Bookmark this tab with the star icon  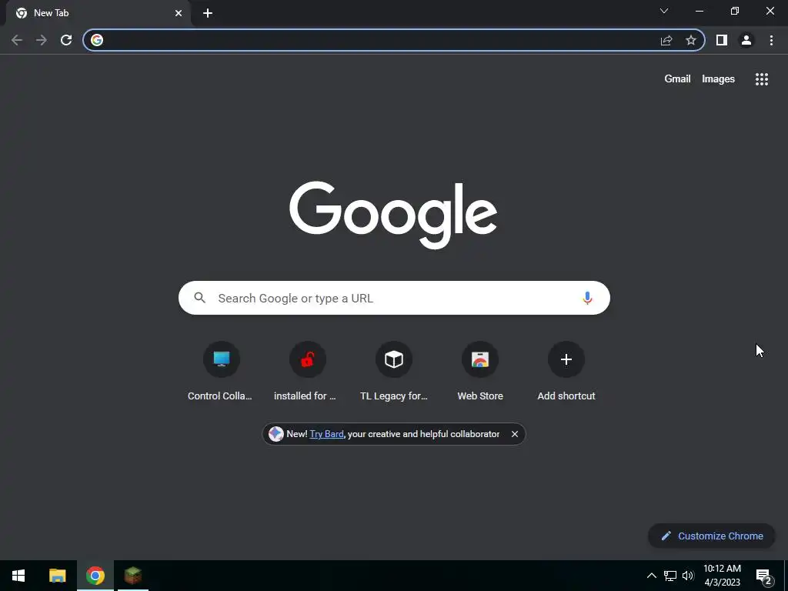click(691, 40)
